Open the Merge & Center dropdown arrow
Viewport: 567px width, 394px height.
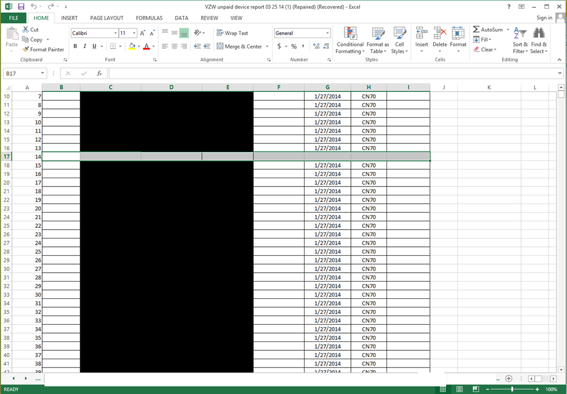click(267, 46)
